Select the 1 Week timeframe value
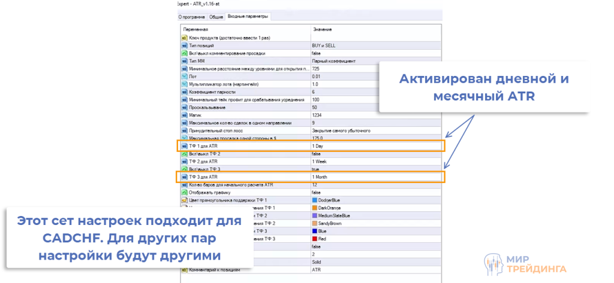The height and width of the screenshot is (283, 614). [x=319, y=162]
